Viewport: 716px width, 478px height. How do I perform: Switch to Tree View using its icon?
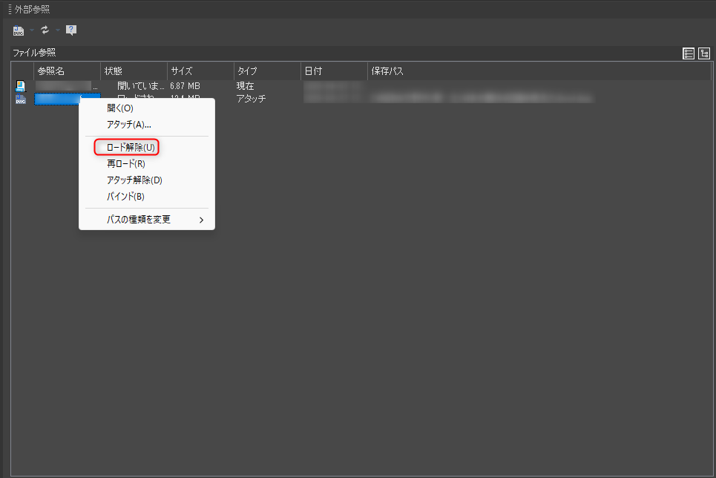[703, 53]
